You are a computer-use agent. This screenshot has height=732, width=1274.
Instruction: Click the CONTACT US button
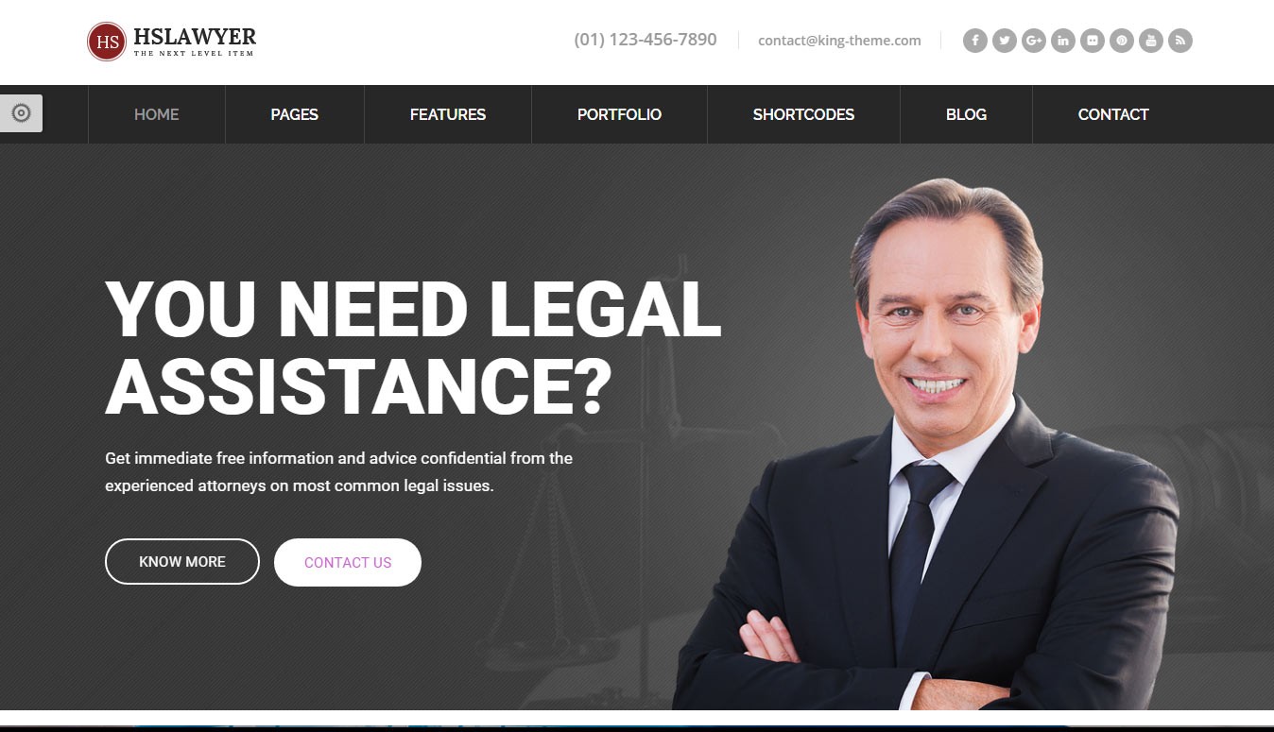coord(348,562)
